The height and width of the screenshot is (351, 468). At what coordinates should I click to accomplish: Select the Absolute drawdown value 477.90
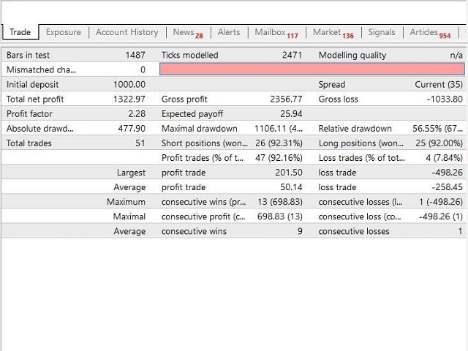(132, 129)
